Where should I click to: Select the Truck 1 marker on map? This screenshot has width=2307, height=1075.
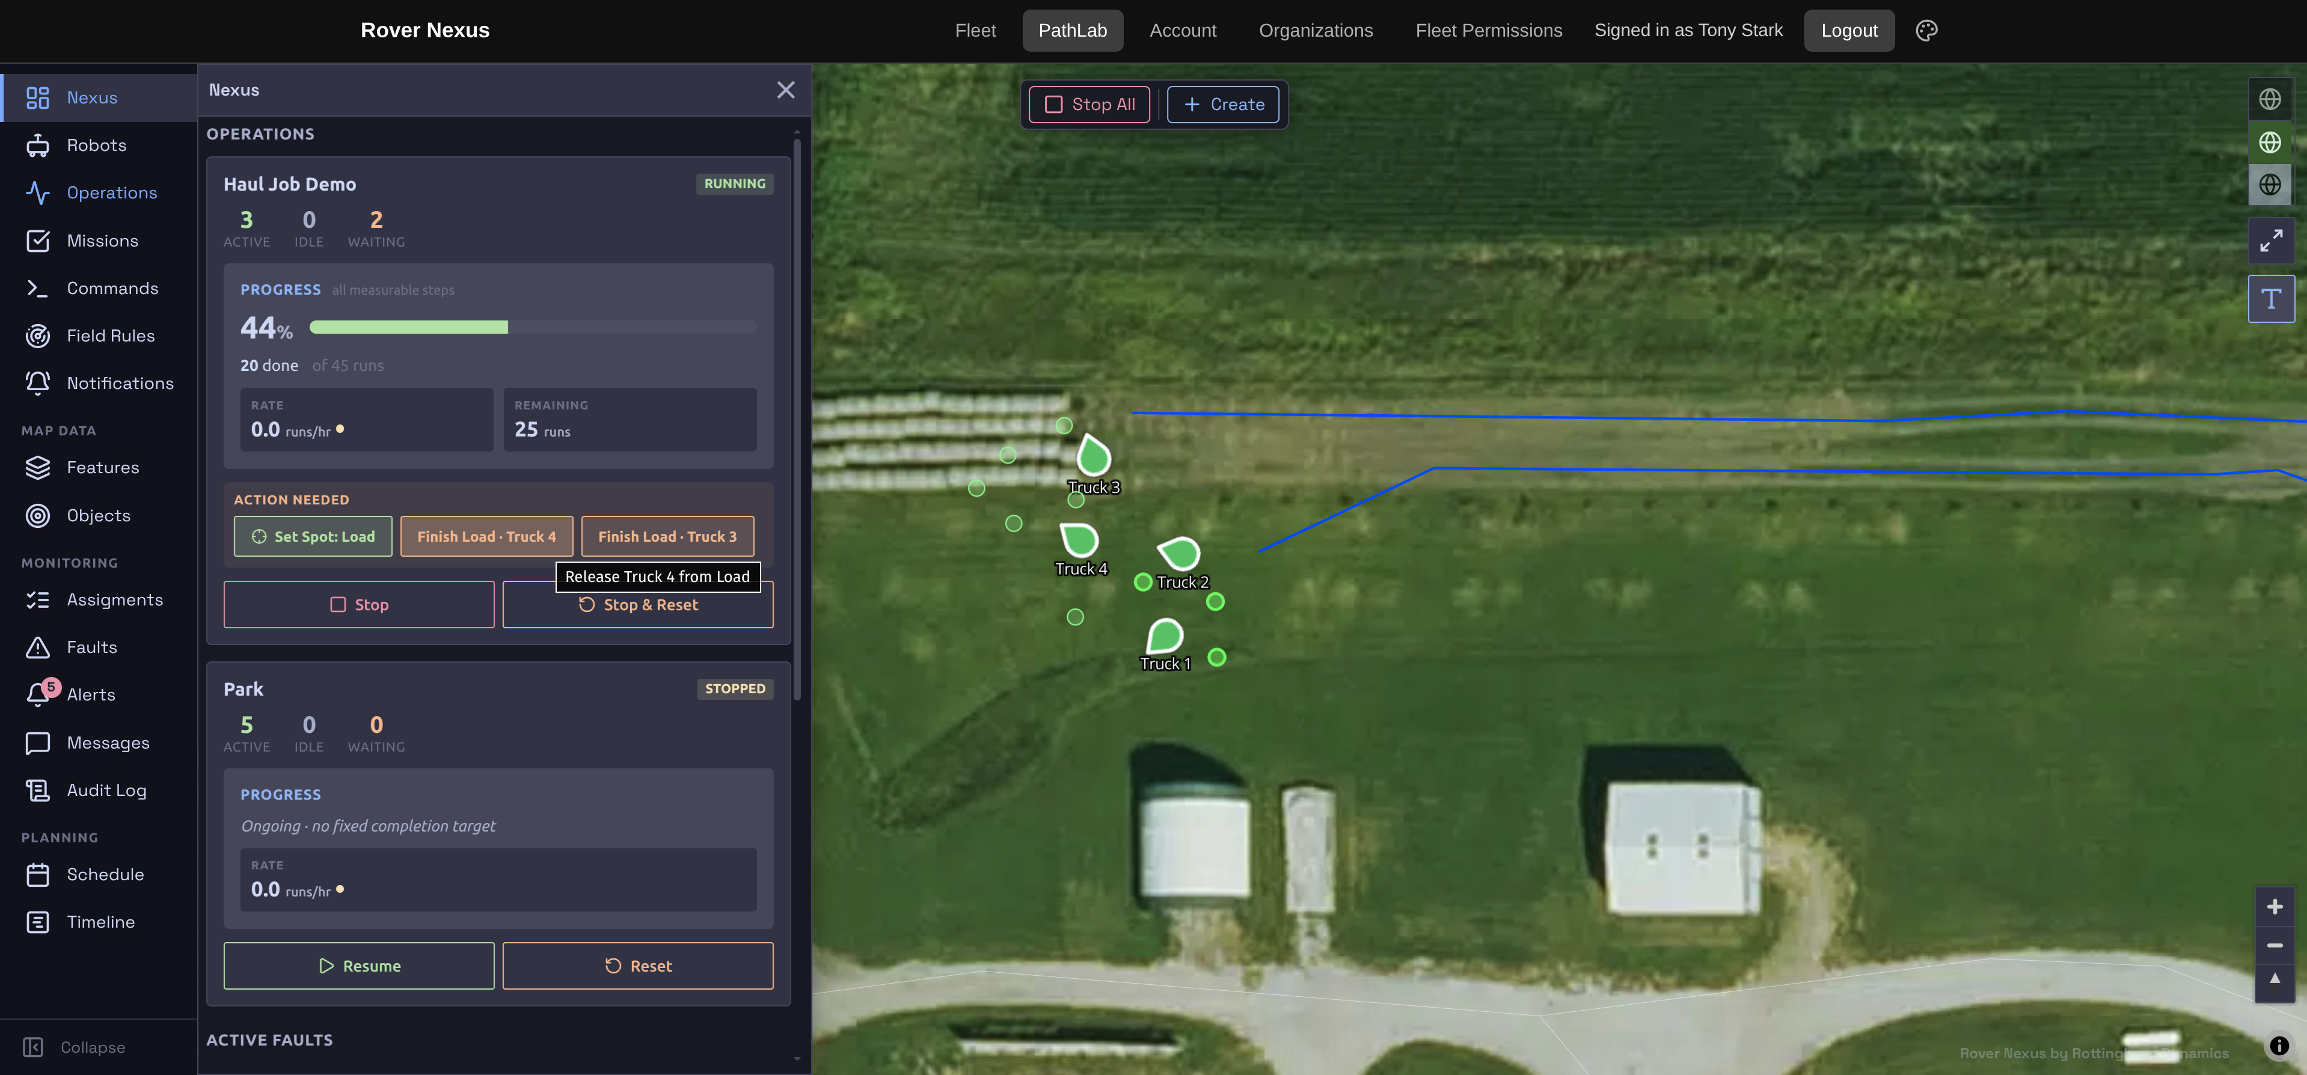pos(1164,636)
